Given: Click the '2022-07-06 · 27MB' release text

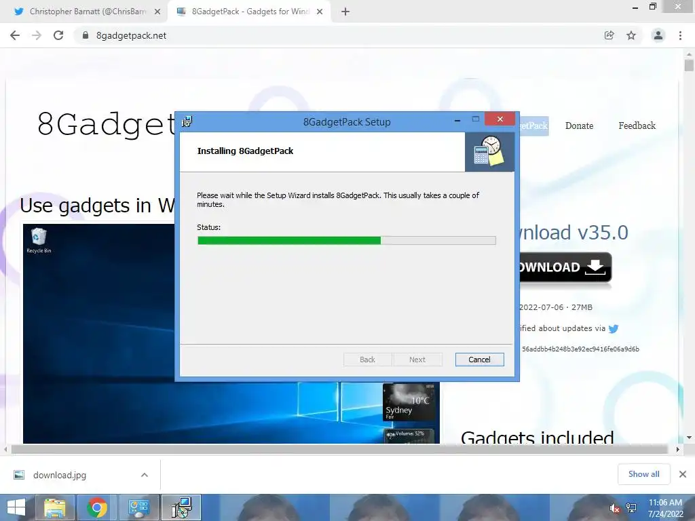Looking at the screenshot, I should 556,307.
